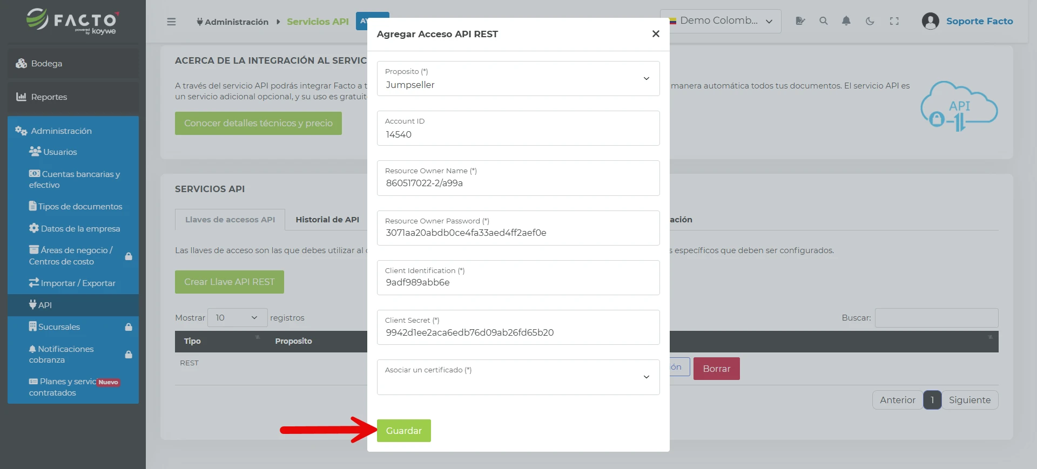This screenshot has height=469, width=1037.
Task: Open the Proposito dropdown showing Jumpseller
Action: (x=518, y=79)
